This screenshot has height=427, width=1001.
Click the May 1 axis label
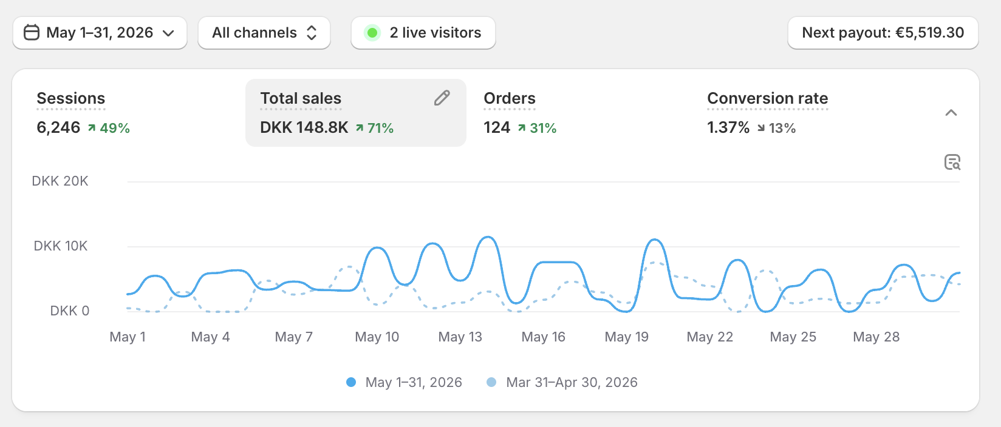coord(128,337)
